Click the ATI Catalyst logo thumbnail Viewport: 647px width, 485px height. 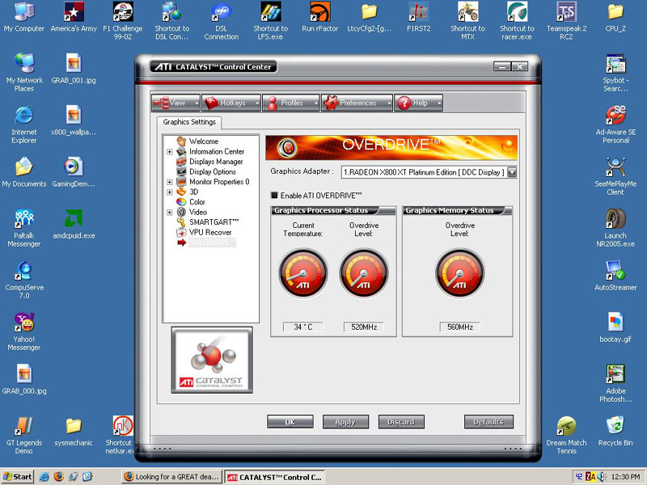pyautogui.click(x=212, y=360)
